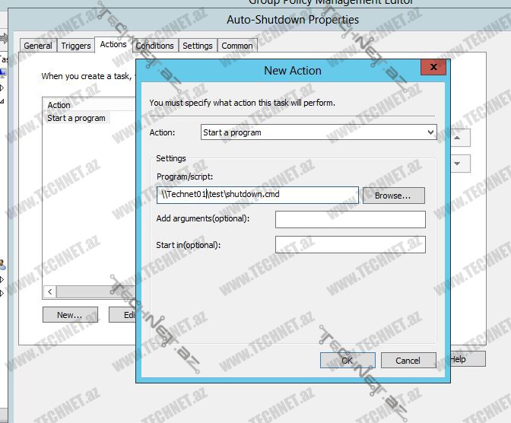Image resolution: width=511 pixels, height=423 pixels.
Task: Click into the Start in(optional) field
Action: pyautogui.click(x=350, y=245)
